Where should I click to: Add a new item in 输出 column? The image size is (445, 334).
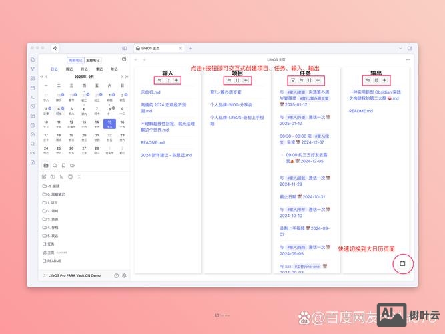pos(384,80)
